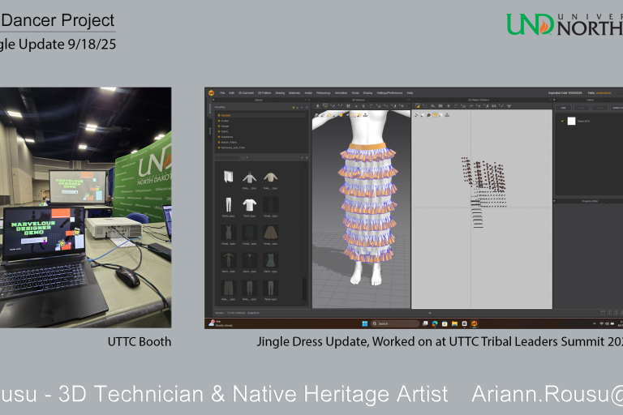Click the white fabric color swatch
The width and height of the screenshot is (623, 415).
coord(571,121)
